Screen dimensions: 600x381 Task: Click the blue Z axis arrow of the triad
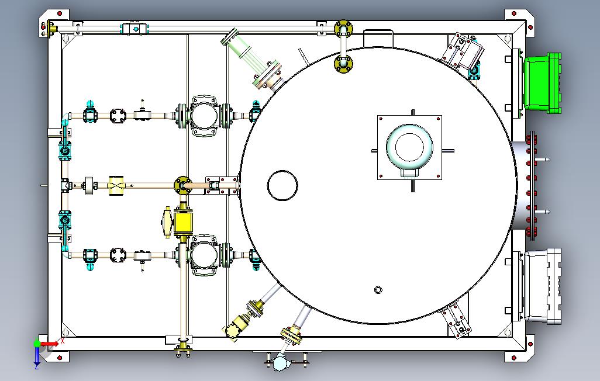coord(37,355)
